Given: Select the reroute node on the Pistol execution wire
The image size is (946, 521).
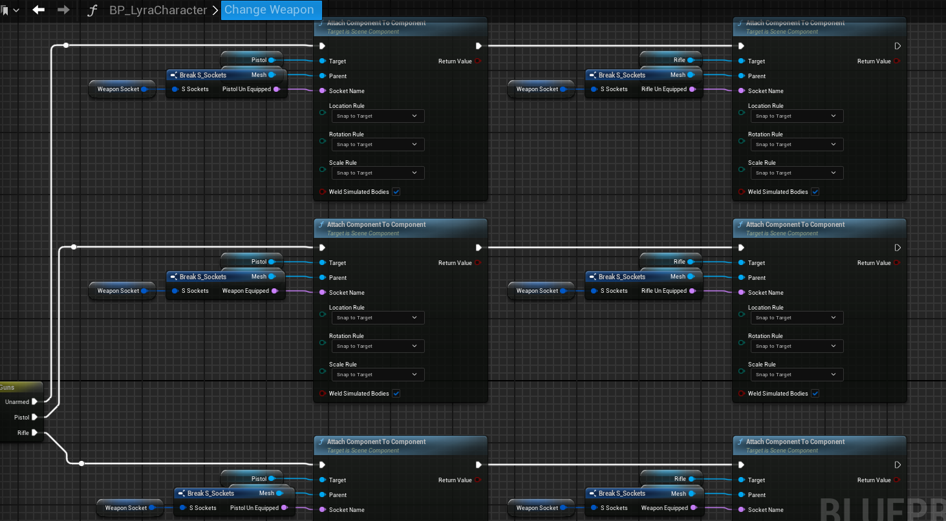Looking at the screenshot, I should (74, 247).
